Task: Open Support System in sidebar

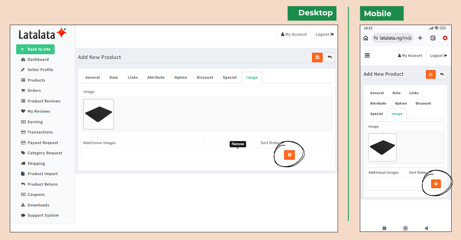Action: [x=40, y=215]
